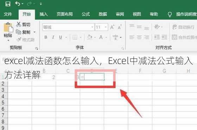
Task: Click the Align Right icon
Action: pyautogui.click(x=146, y=37)
